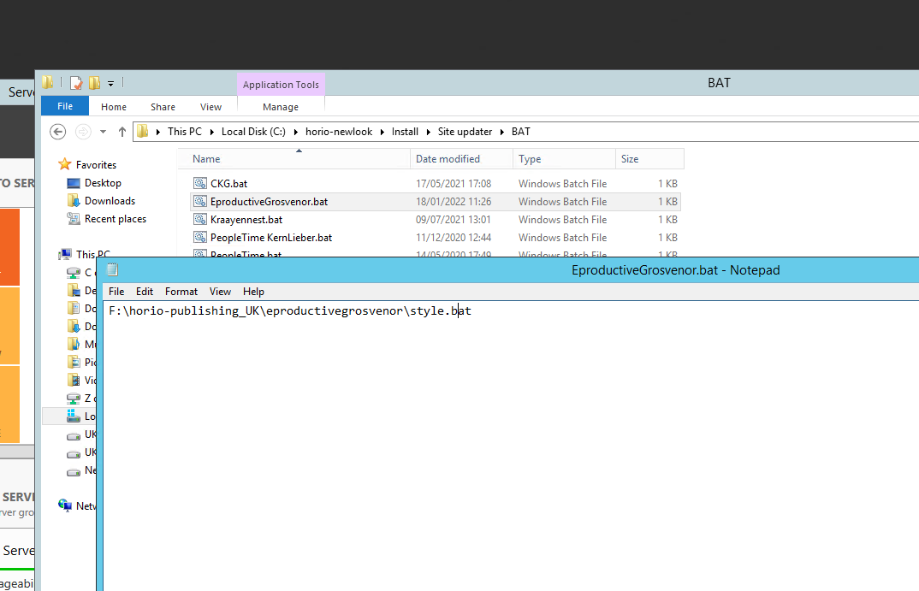Open the Notepad Format menu
This screenshot has height=591, width=919.
[x=181, y=292]
